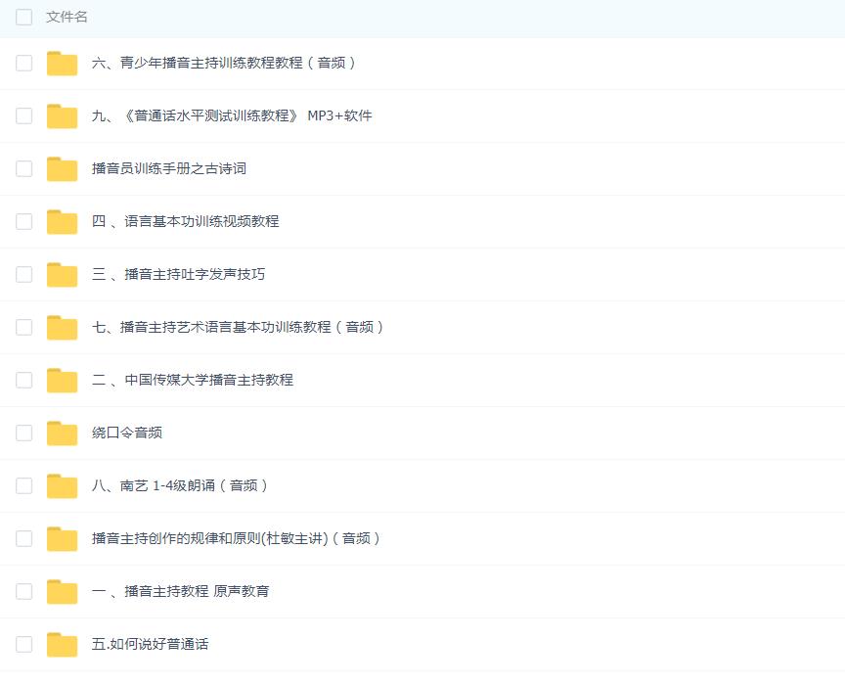The height and width of the screenshot is (685, 845).
Task: Open folder name 播音主持创作的规律和原则(杜敏主讲)（音频）
Action: click(x=236, y=539)
